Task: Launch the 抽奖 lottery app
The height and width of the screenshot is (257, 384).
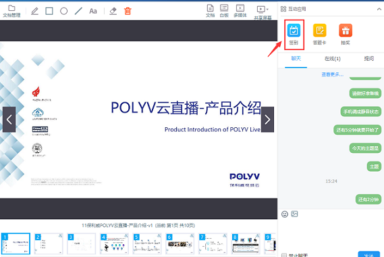Action: point(346,34)
